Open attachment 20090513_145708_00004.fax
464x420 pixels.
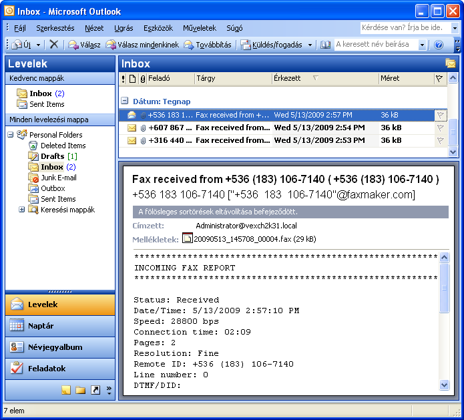tap(249, 239)
